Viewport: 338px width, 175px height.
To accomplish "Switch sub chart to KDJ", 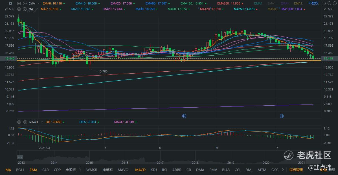I will click(x=154, y=170).
